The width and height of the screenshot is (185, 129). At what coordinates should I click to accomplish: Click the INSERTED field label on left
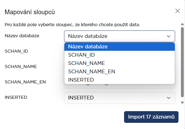16,97
